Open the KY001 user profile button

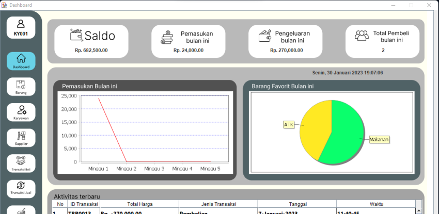(x=21, y=27)
